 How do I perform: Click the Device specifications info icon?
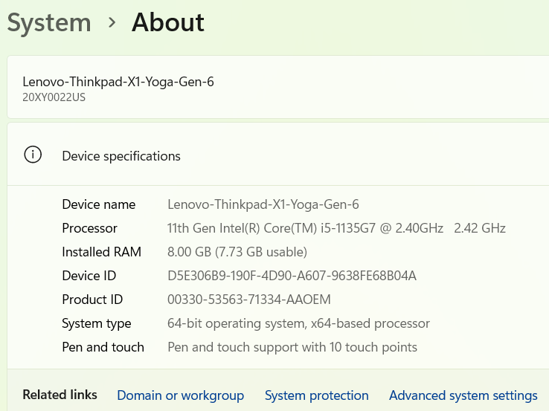point(33,155)
